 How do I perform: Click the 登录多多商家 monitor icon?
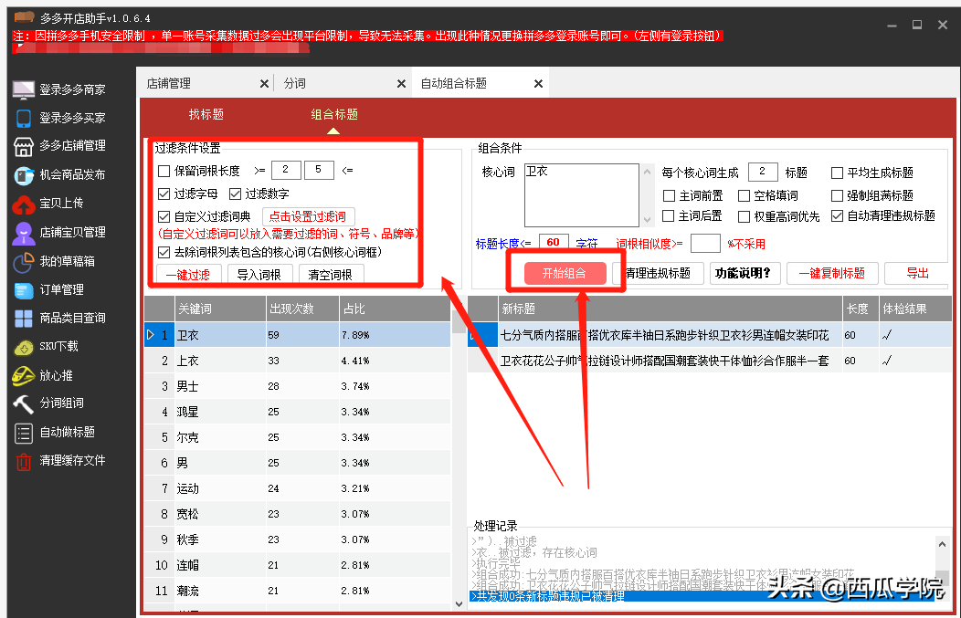tap(23, 89)
